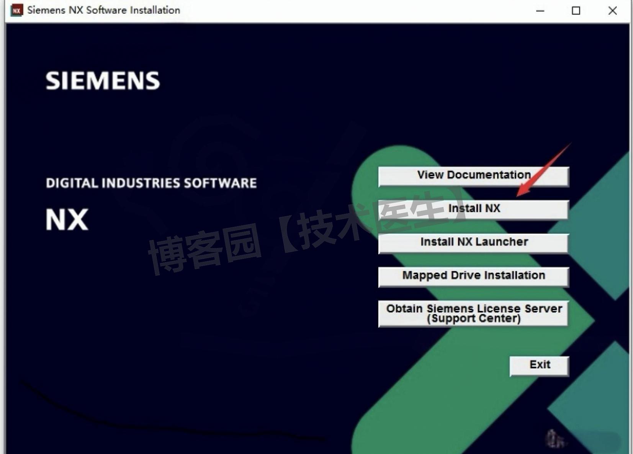Click the SIEMENS logo text
The height and width of the screenshot is (454, 633).
tap(103, 80)
